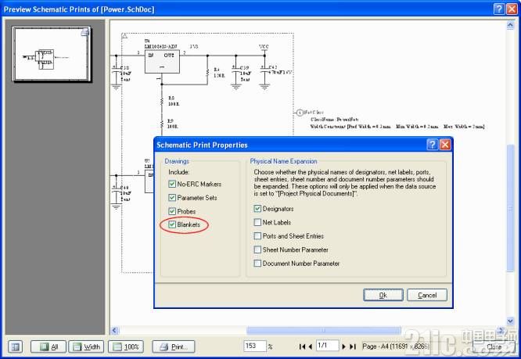521x359 pixels.
Task: Toggle Blankets checkbox
Action: (x=172, y=224)
